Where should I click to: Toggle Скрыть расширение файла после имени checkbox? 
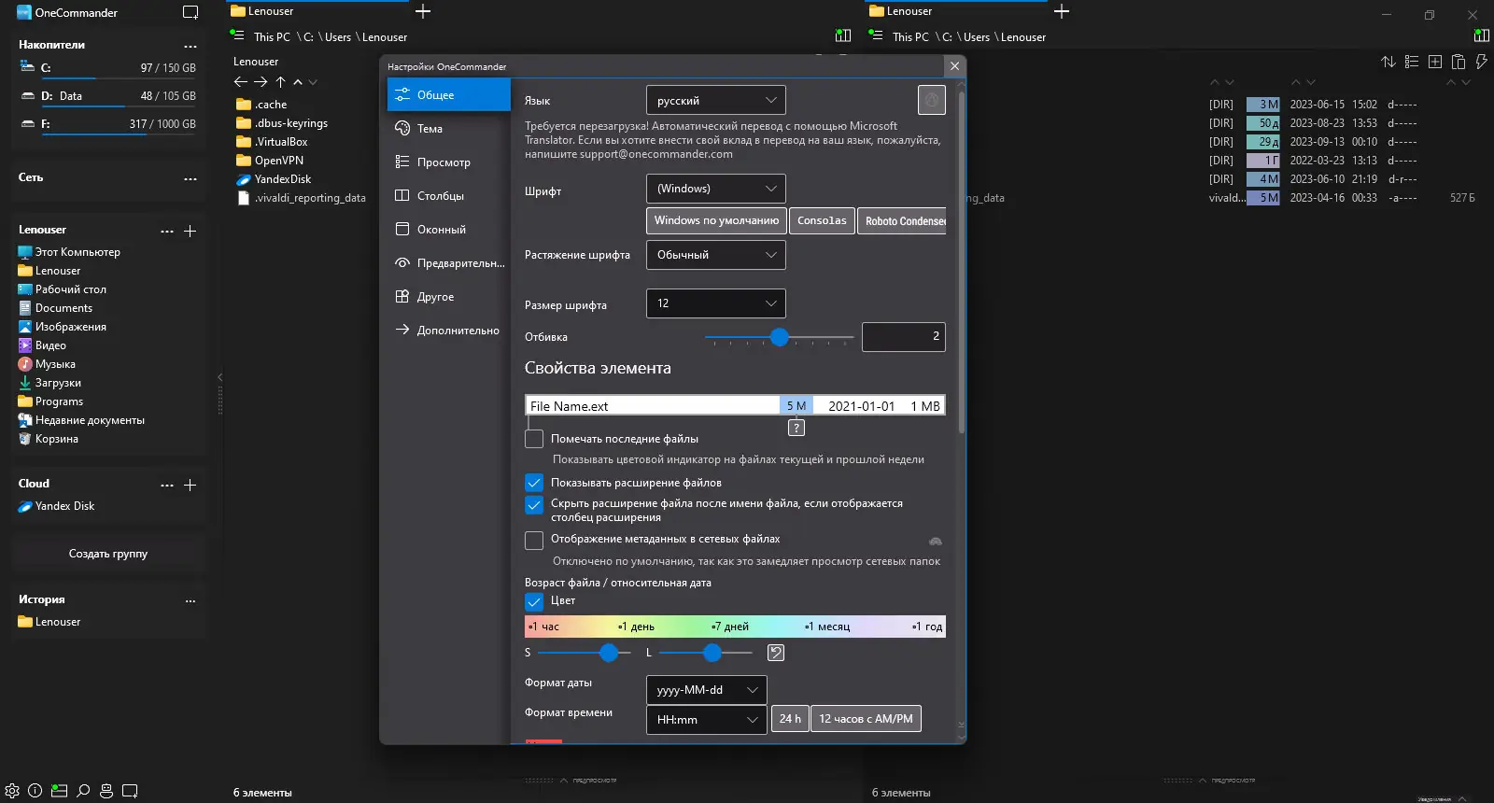[x=534, y=505]
